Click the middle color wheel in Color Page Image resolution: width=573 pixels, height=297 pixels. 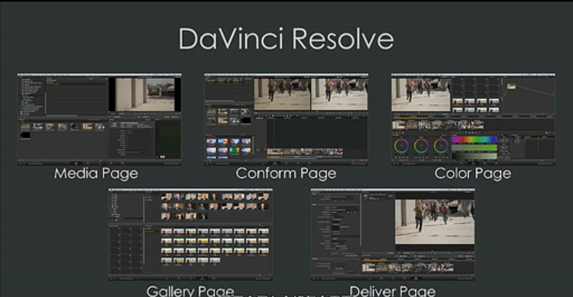click(421, 146)
